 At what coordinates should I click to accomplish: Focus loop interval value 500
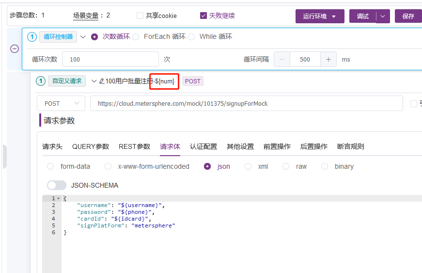click(x=305, y=59)
